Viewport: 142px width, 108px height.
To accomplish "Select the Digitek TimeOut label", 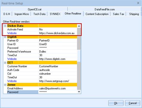I will (12, 55).
